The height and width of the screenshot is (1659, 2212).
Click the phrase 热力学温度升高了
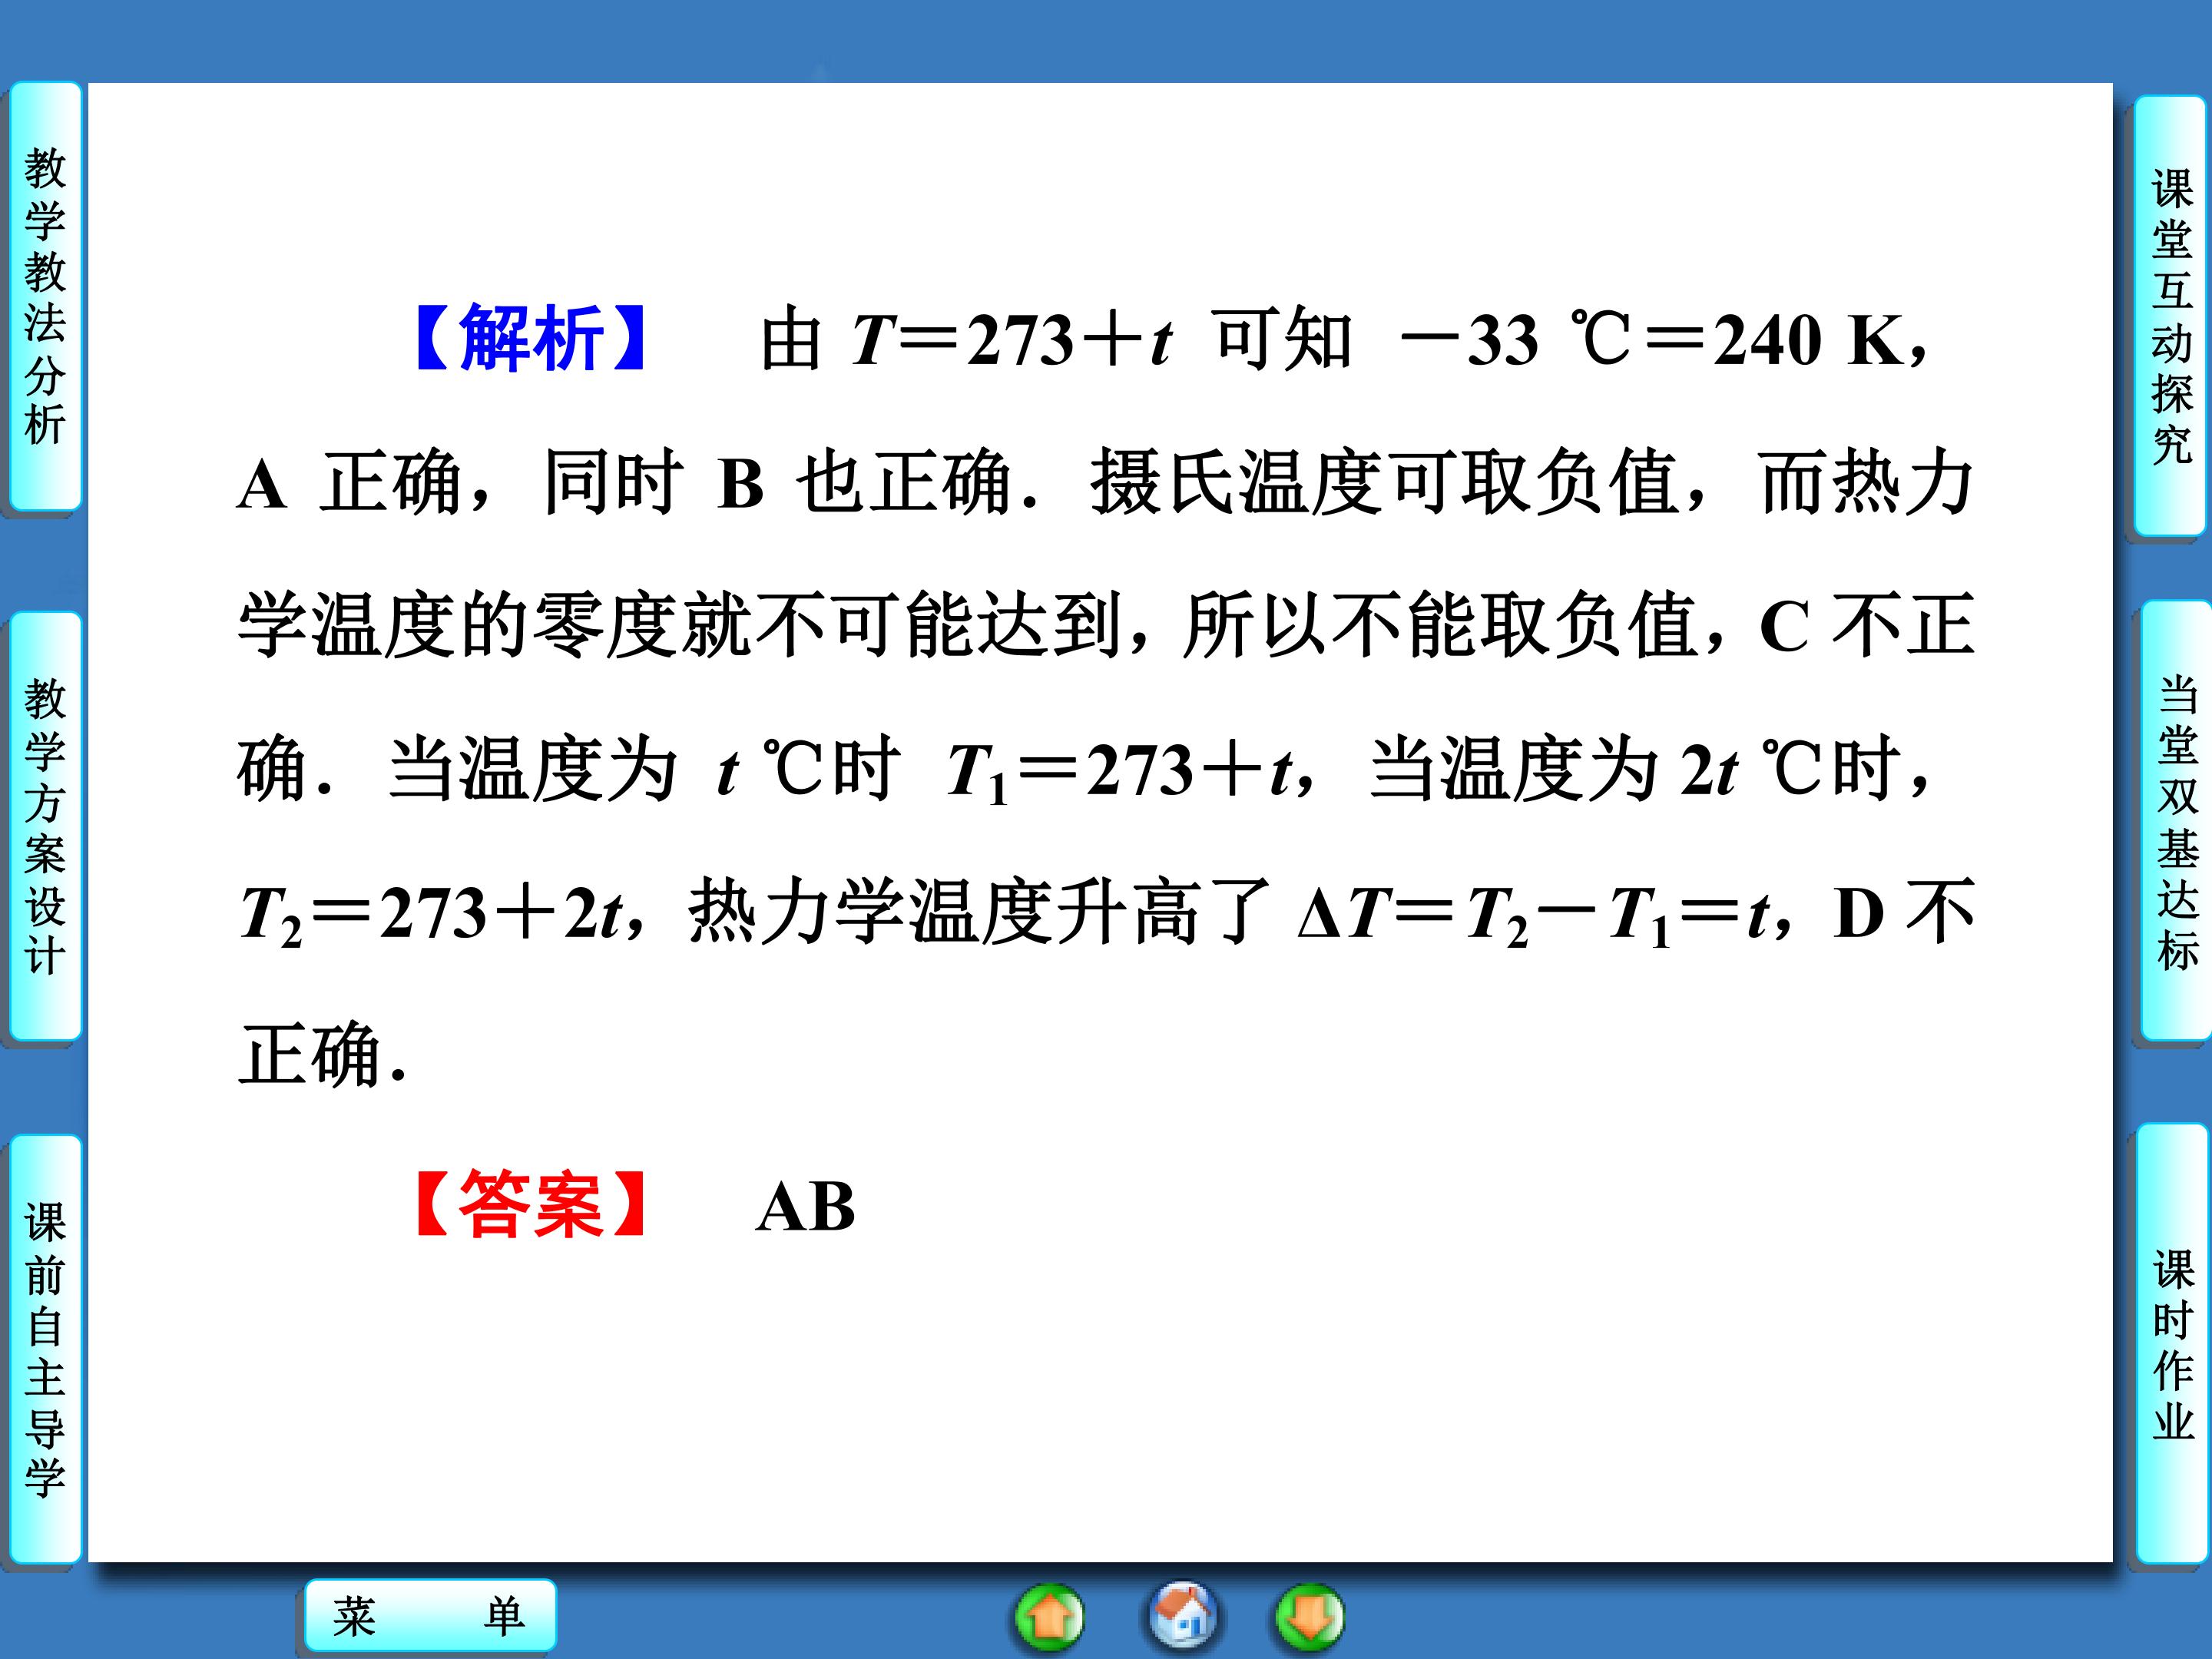[x=979, y=912]
